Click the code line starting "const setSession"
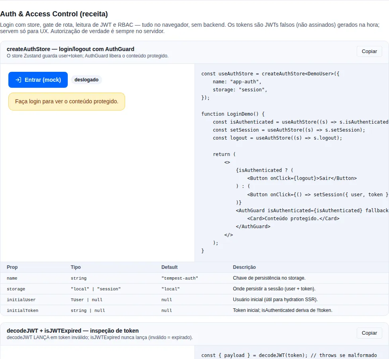 tap(289, 130)
